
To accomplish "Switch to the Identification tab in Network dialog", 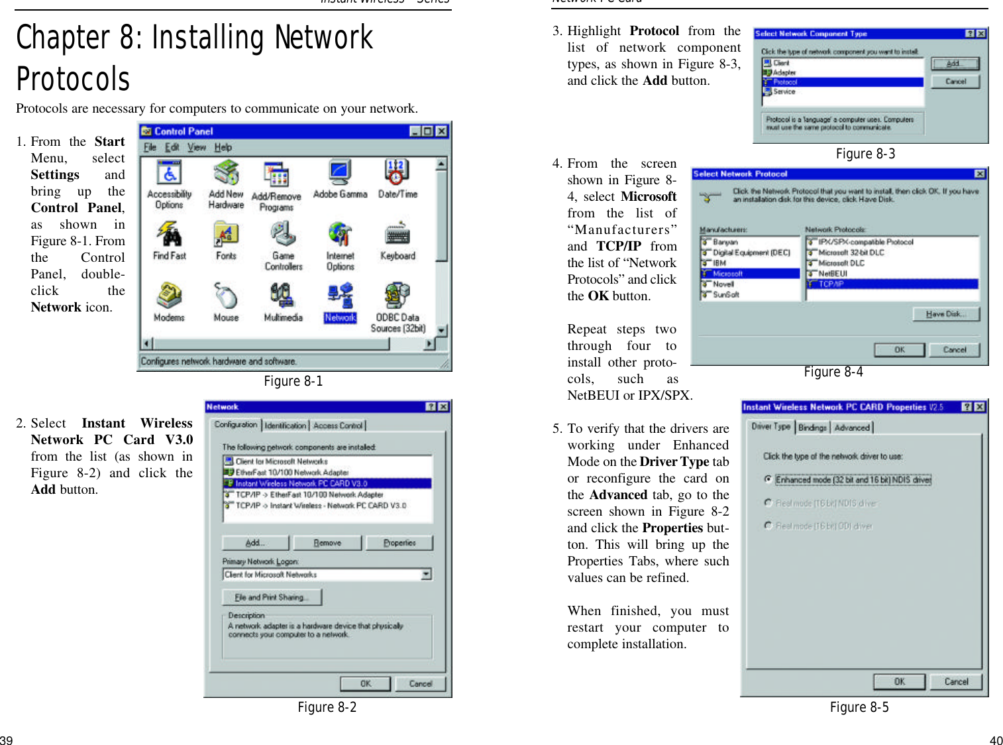I will coord(286,426).
